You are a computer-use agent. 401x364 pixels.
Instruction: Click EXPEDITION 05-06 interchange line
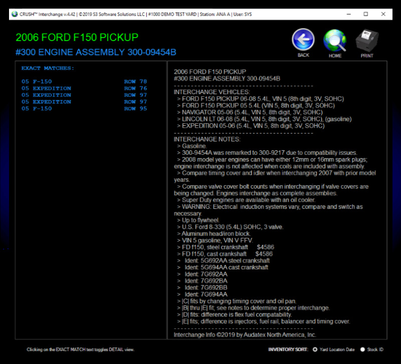click(x=251, y=126)
